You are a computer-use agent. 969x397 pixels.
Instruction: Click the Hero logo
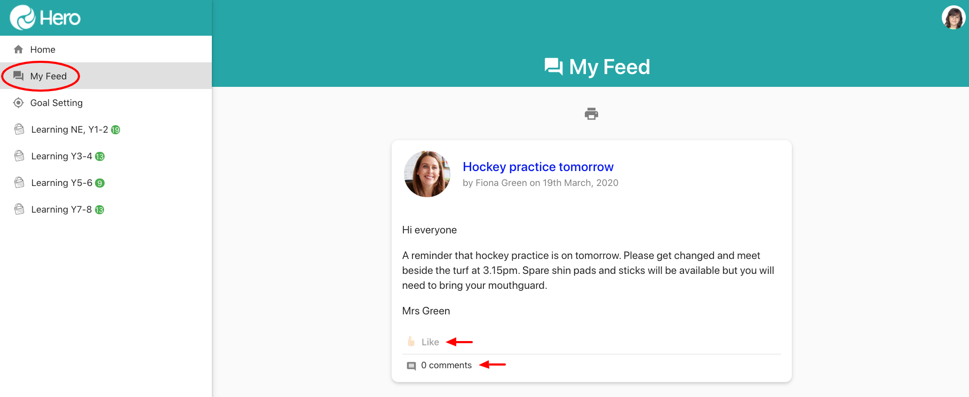(45, 18)
